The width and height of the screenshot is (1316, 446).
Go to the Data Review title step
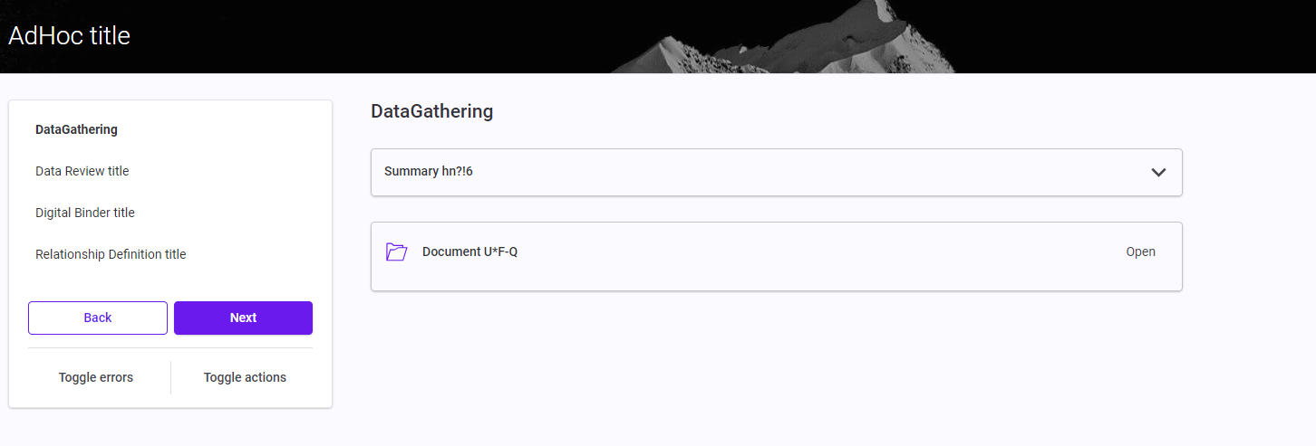point(82,171)
